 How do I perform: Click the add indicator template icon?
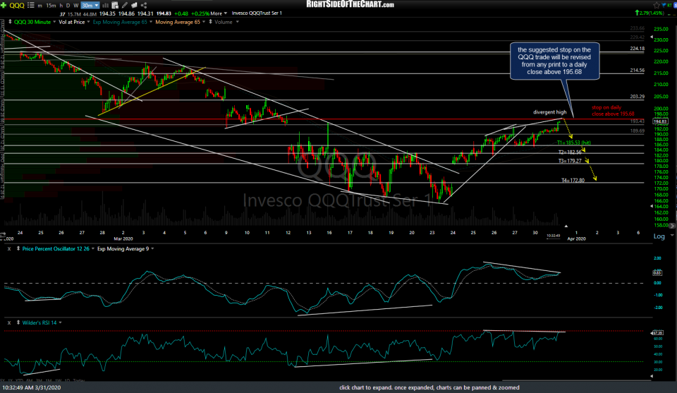pos(115,5)
